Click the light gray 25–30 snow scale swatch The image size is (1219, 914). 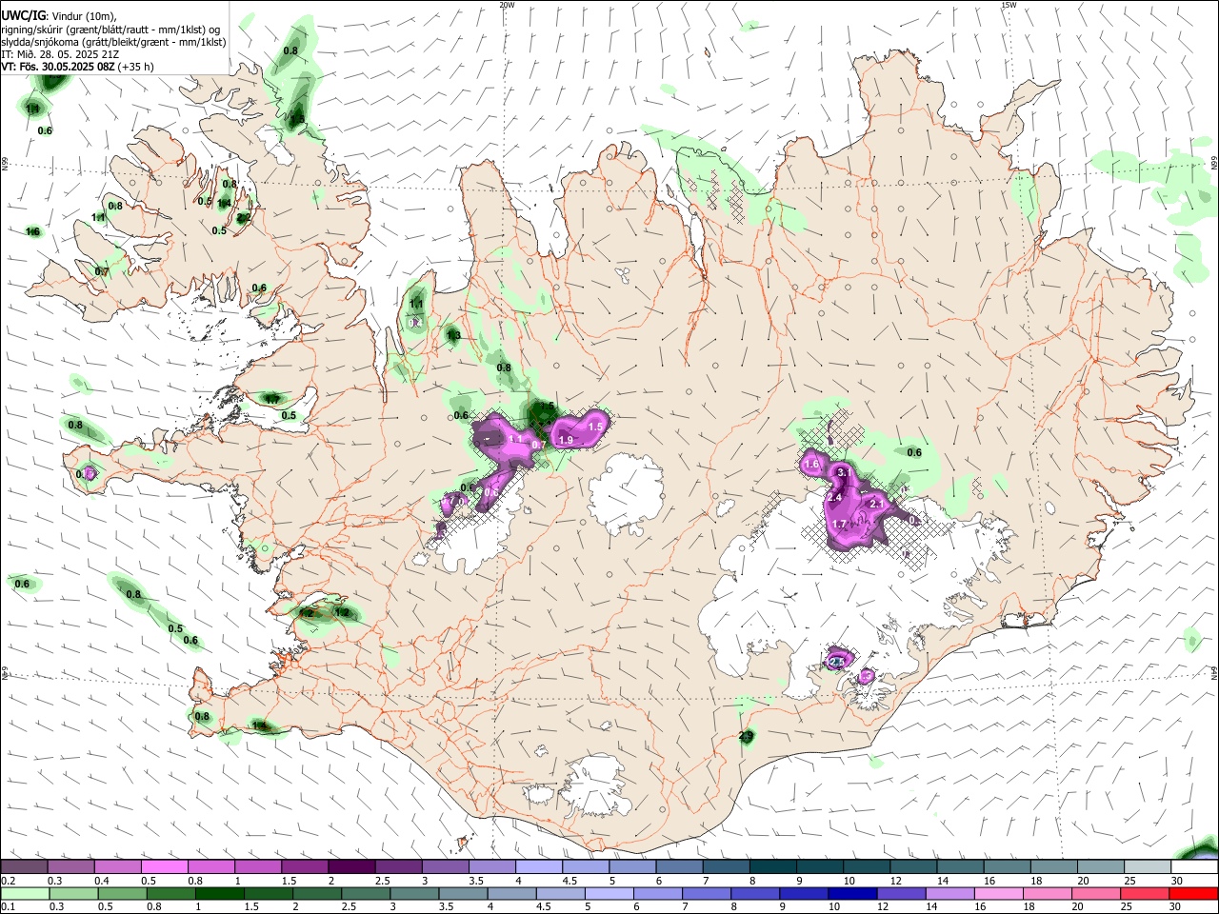(1148, 867)
